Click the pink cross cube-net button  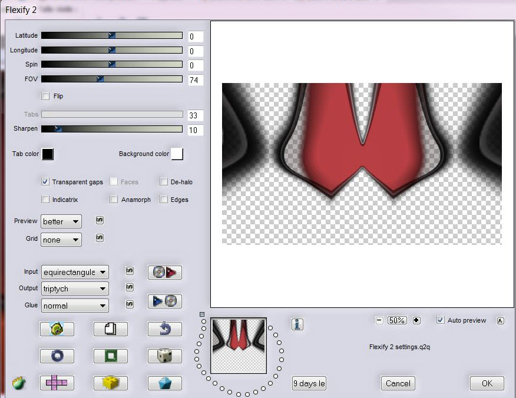pos(57,383)
